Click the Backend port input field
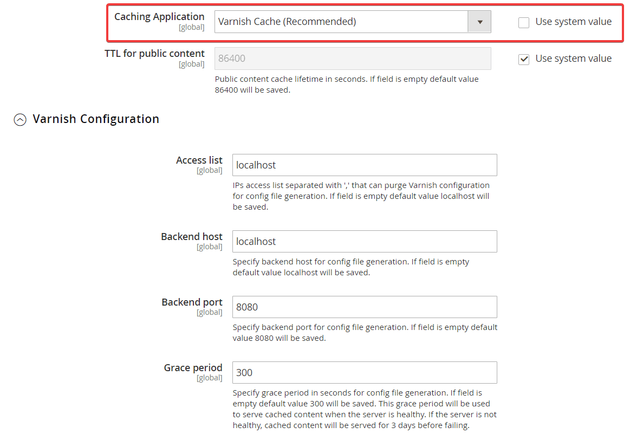Viewport: 630px width, 440px height. pyautogui.click(x=365, y=307)
